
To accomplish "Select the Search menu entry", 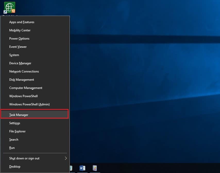I will coord(35,140).
